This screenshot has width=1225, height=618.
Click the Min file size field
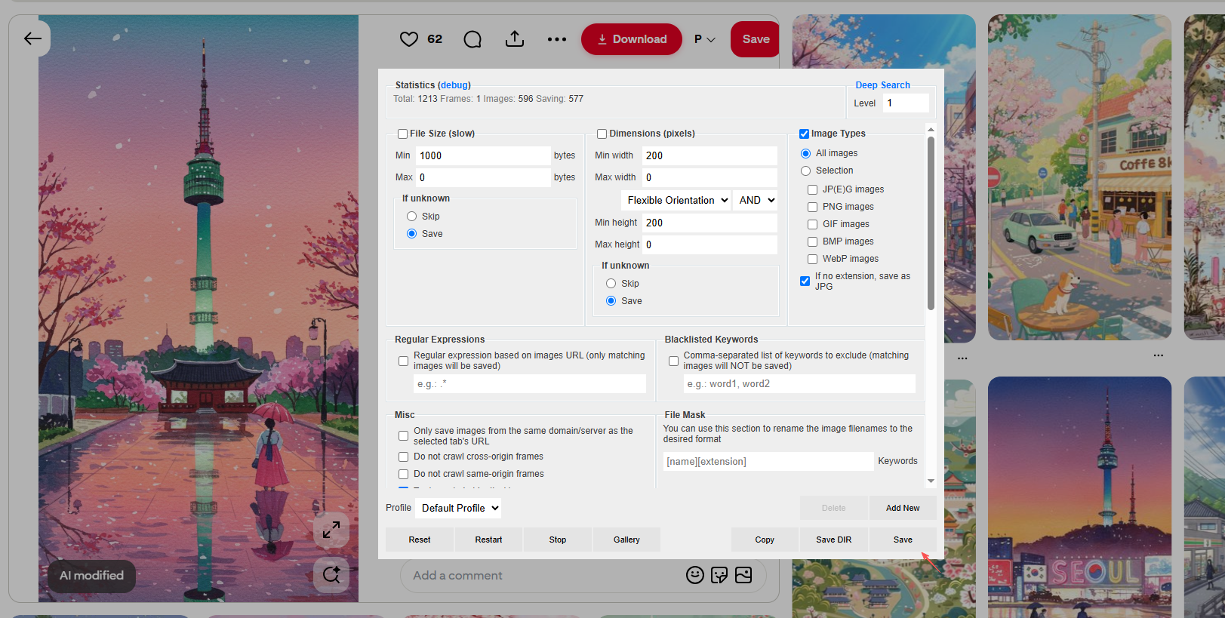[483, 155]
